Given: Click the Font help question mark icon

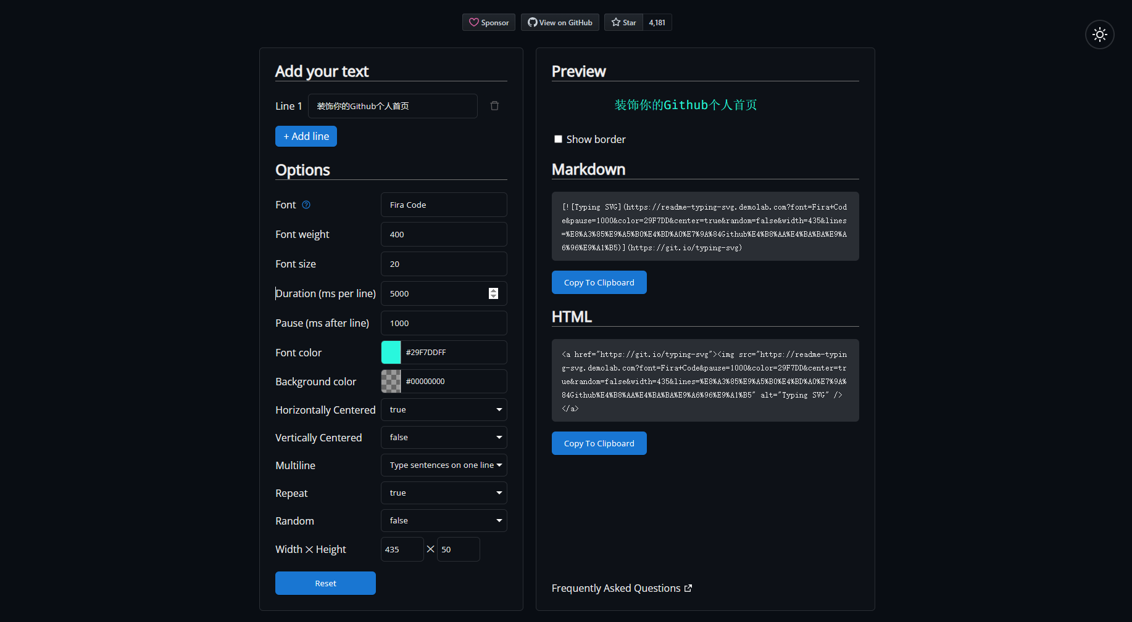Looking at the screenshot, I should point(306,205).
